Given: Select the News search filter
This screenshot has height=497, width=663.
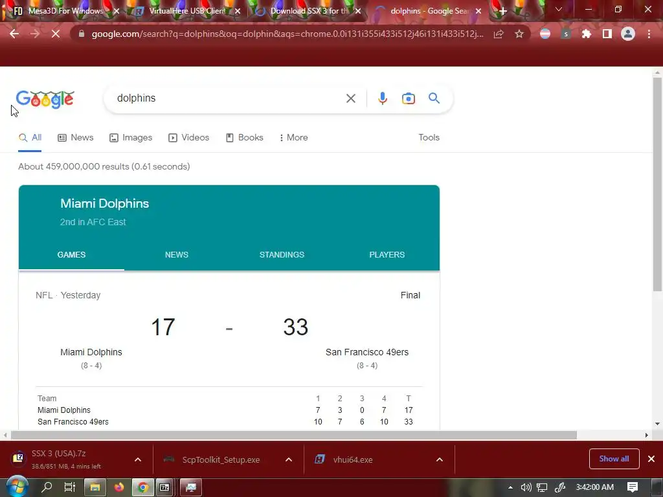Looking at the screenshot, I should [76, 137].
